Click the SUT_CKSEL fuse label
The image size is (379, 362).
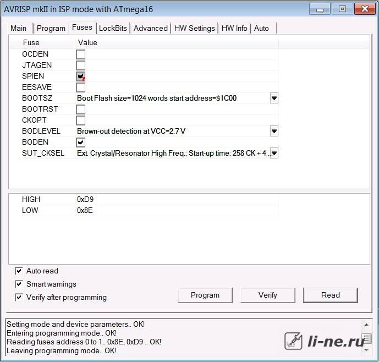point(43,153)
